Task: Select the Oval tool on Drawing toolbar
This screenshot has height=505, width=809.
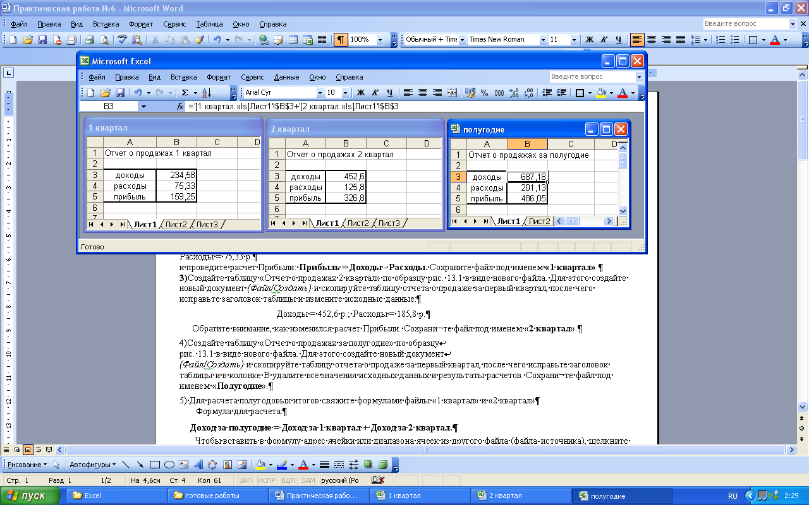Action: (x=169, y=465)
